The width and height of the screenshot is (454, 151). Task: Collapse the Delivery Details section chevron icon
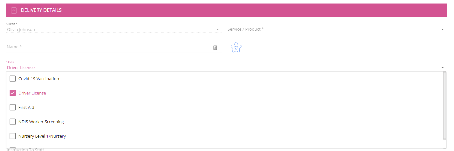pos(14,11)
